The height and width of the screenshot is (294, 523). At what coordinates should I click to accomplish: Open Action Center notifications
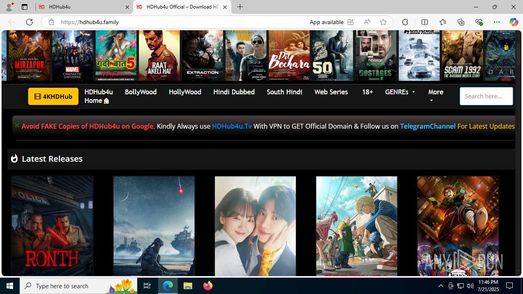[510, 286]
